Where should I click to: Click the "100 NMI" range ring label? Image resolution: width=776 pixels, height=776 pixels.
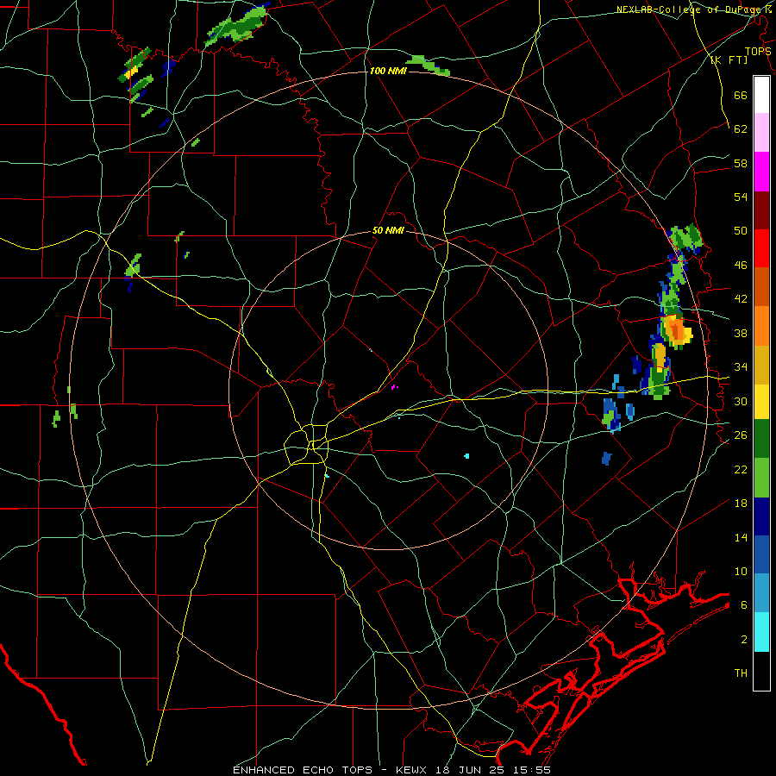click(x=388, y=71)
